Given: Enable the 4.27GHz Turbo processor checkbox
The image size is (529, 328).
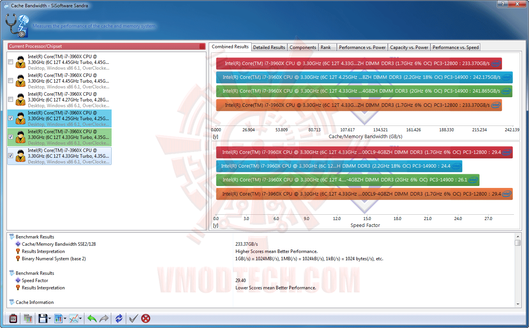Looking at the screenshot, I should point(10,100).
